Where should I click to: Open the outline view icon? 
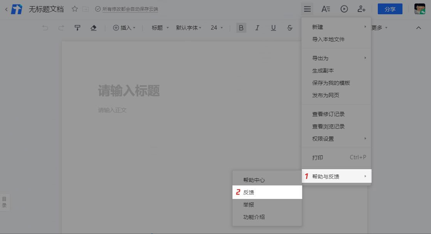(4, 202)
